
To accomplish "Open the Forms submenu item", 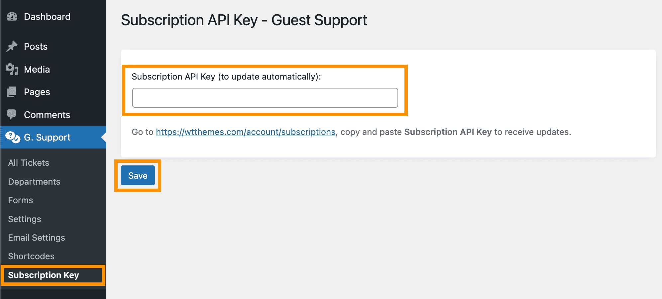I will (x=21, y=200).
